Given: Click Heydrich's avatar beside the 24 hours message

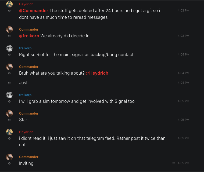Looking at the screenshot, I should [9, 4].
